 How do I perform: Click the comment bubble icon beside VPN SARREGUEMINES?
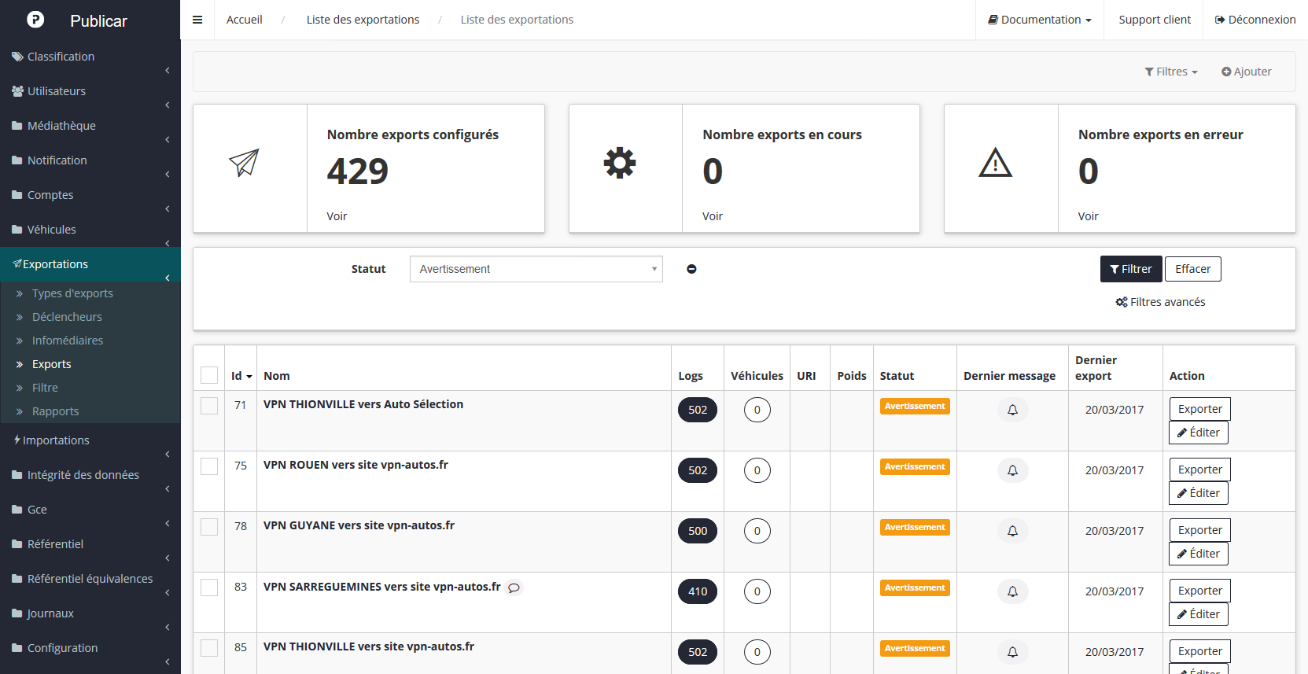514,587
